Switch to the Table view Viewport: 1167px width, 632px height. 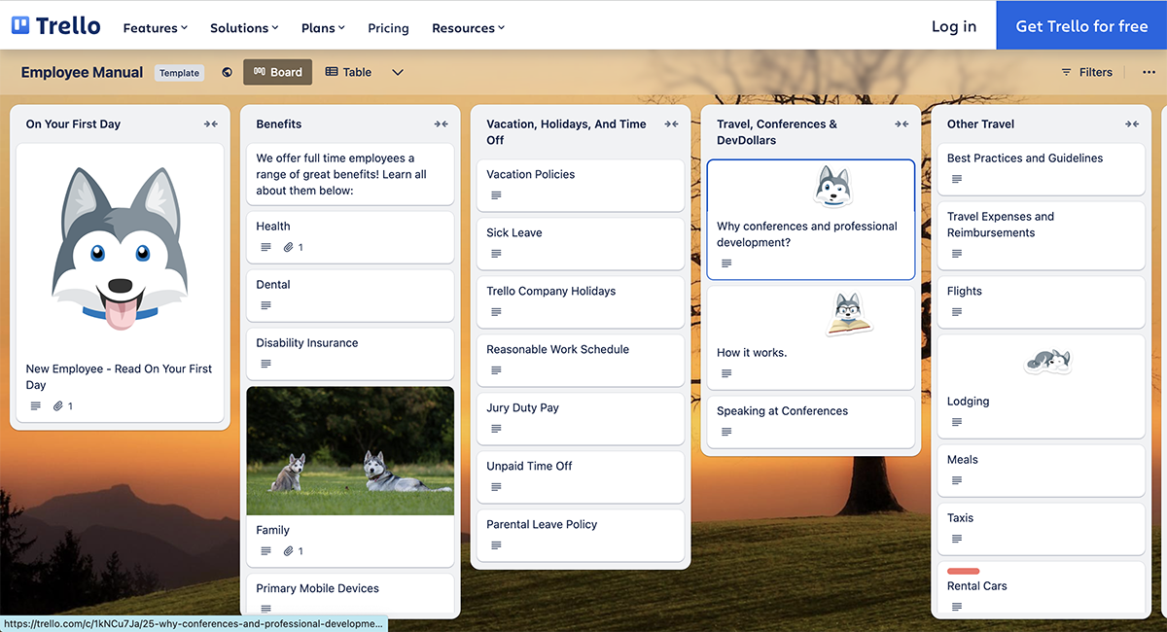point(348,71)
